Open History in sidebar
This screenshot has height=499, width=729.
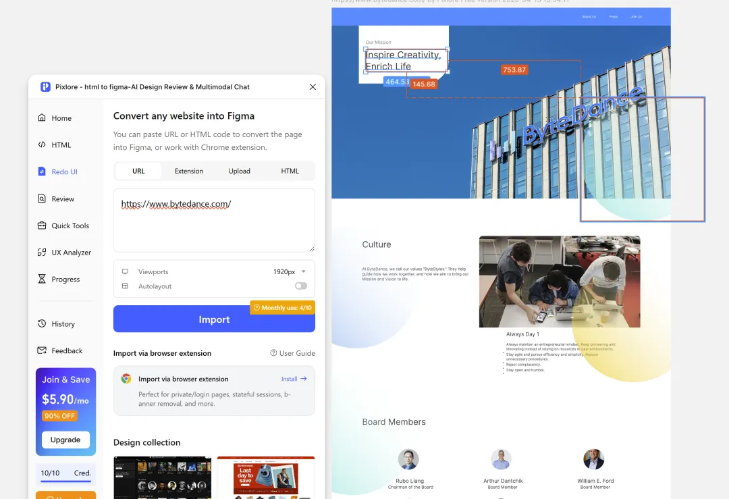point(56,324)
